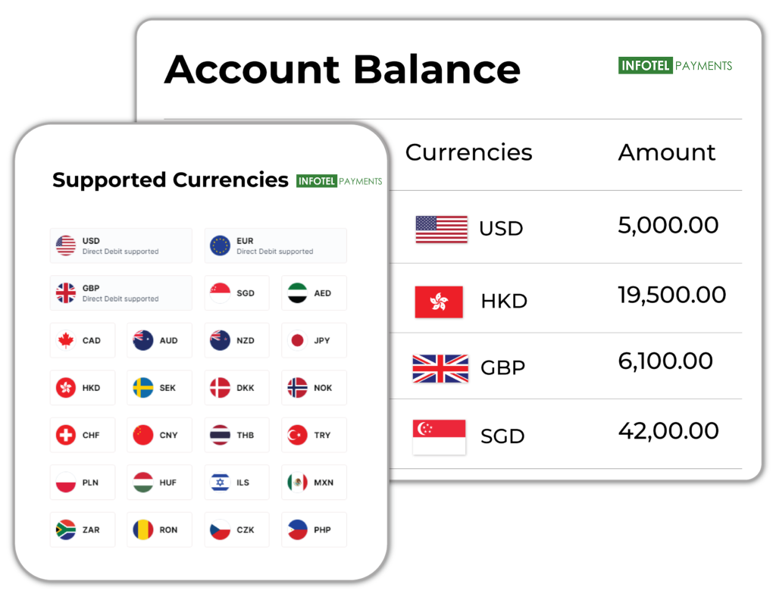Select the MXN currency button
The width and height of the screenshot is (776, 594).
[314, 482]
